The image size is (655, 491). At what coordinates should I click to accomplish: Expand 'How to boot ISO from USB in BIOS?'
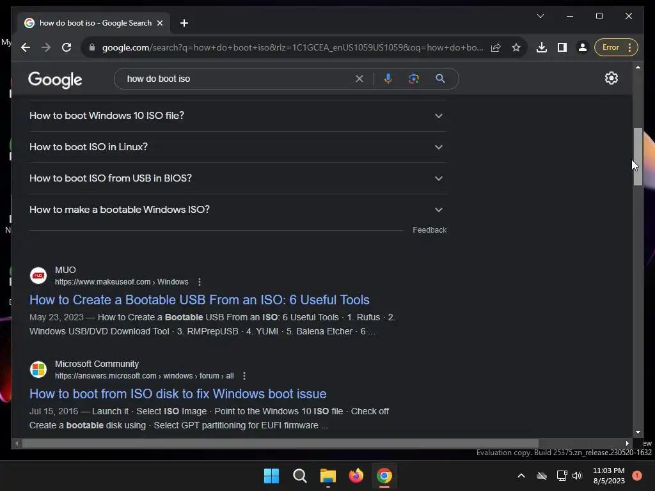(x=237, y=178)
